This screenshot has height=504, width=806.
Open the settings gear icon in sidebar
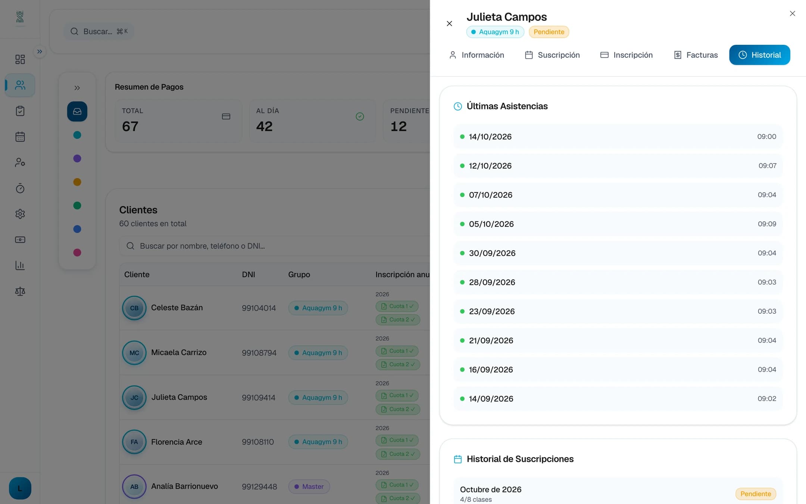[x=20, y=214]
